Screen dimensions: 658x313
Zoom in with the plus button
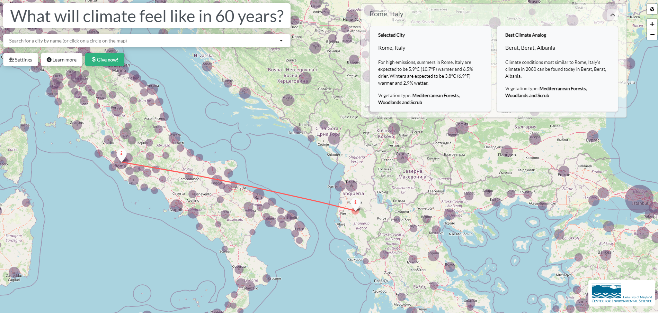tap(652, 24)
